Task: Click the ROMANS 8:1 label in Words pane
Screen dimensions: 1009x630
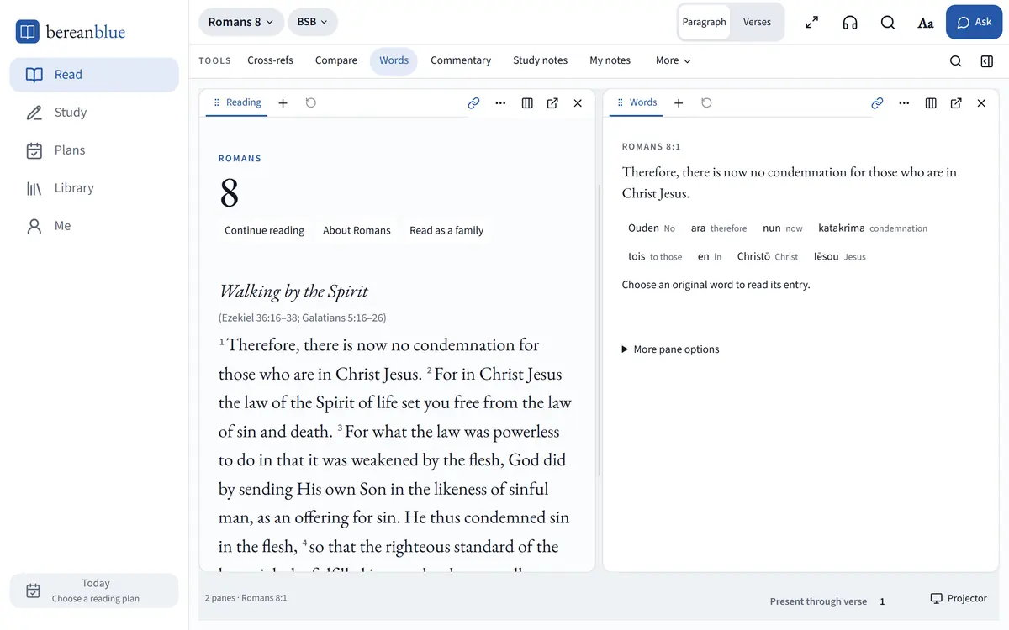Action: [x=652, y=147]
